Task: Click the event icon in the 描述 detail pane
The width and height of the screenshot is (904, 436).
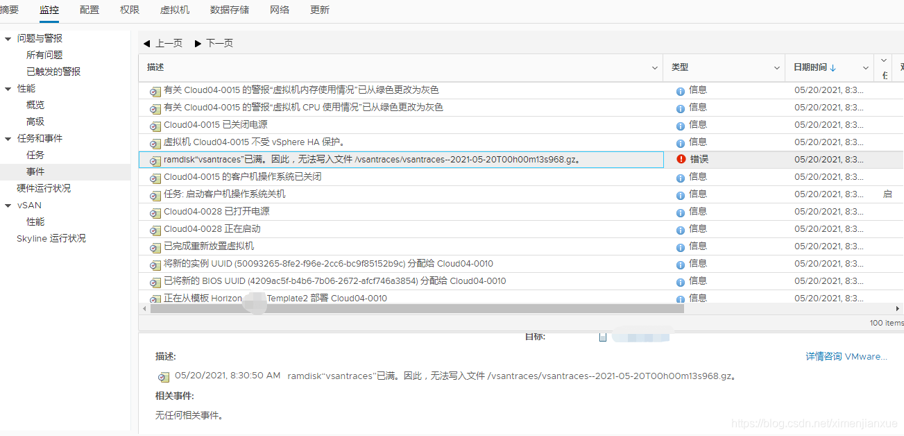Action: coord(164,376)
